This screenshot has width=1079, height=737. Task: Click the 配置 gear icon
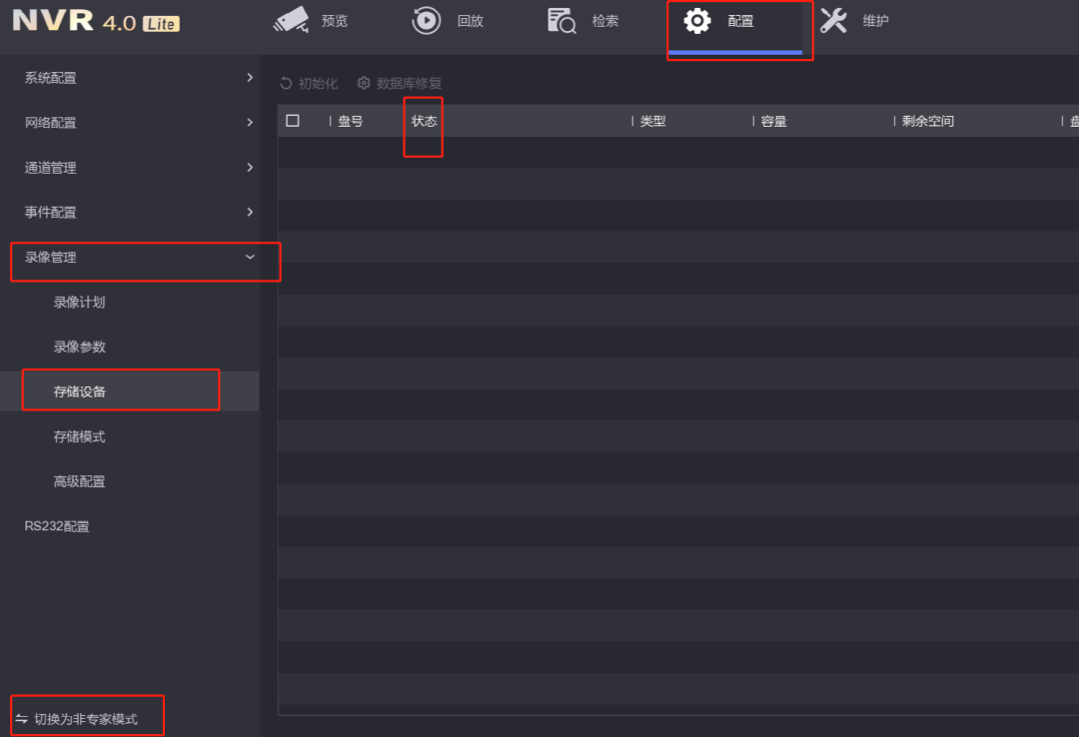click(697, 20)
